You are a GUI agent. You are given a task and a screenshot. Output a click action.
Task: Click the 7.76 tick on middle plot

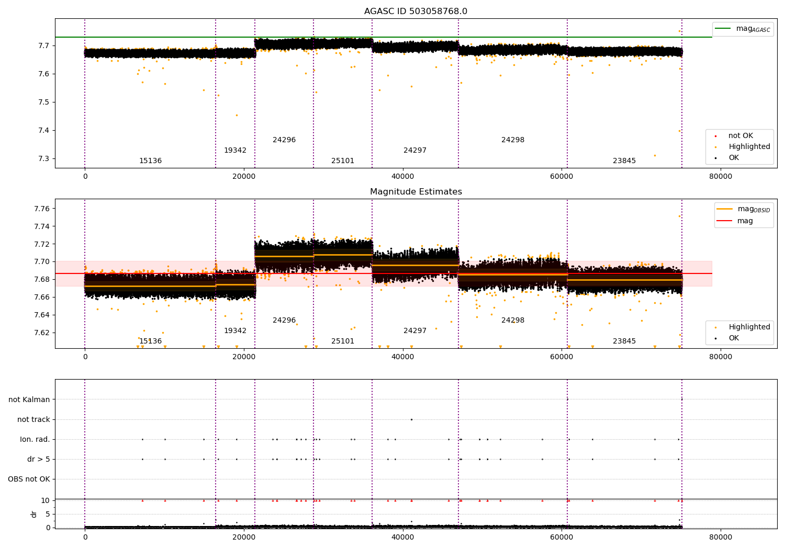[x=41, y=209]
